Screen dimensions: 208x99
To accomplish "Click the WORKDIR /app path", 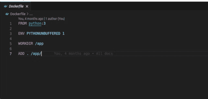I will click(39, 44).
